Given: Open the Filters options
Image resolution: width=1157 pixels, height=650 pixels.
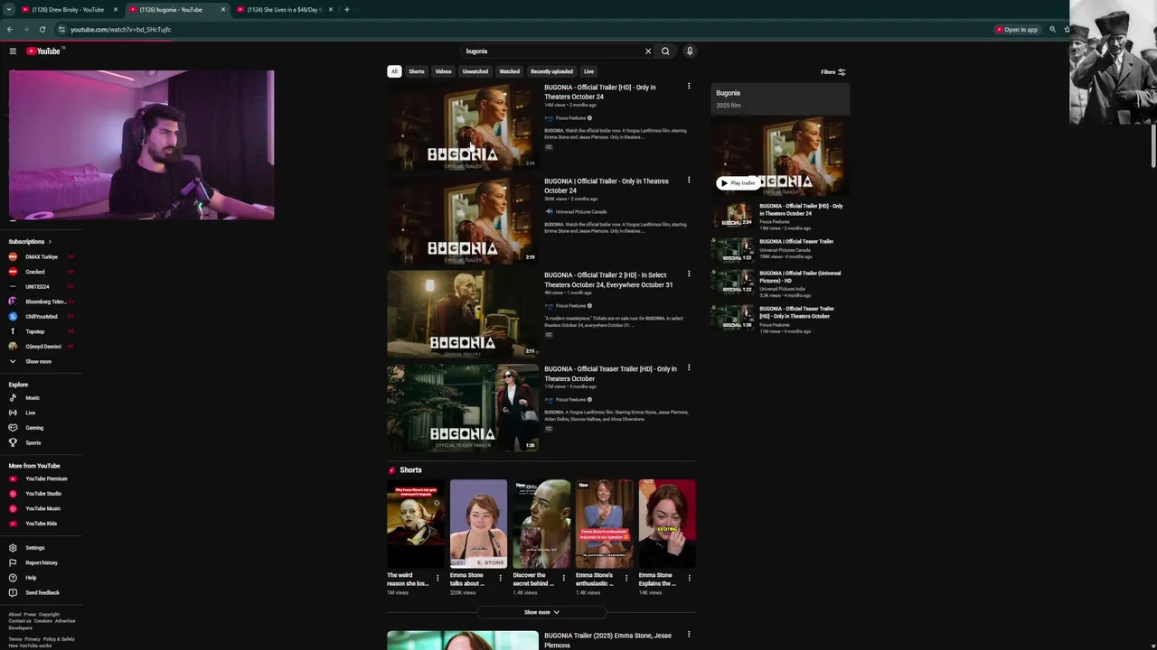Looking at the screenshot, I should (832, 72).
